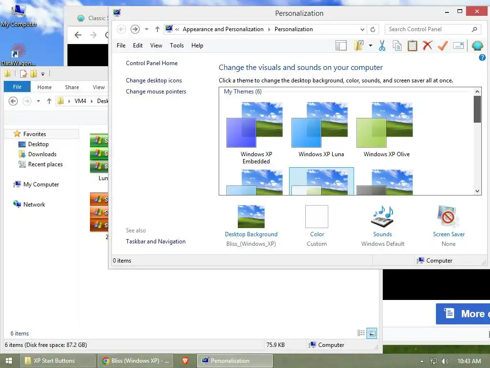Screen dimensions: 490x368
Task: Switch to Home ribbon tab in Explorer
Action: 45,87
